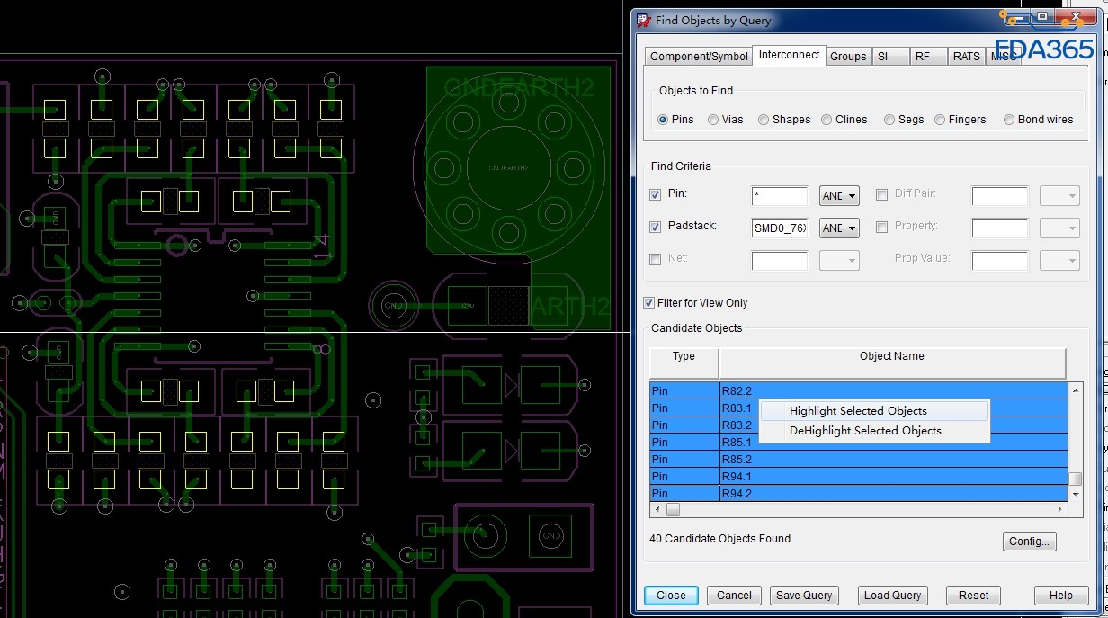Viewport: 1108px width, 618px height.
Task: Disable Filter for View Only
Action: pyautogui.click(x=649, y=303)
